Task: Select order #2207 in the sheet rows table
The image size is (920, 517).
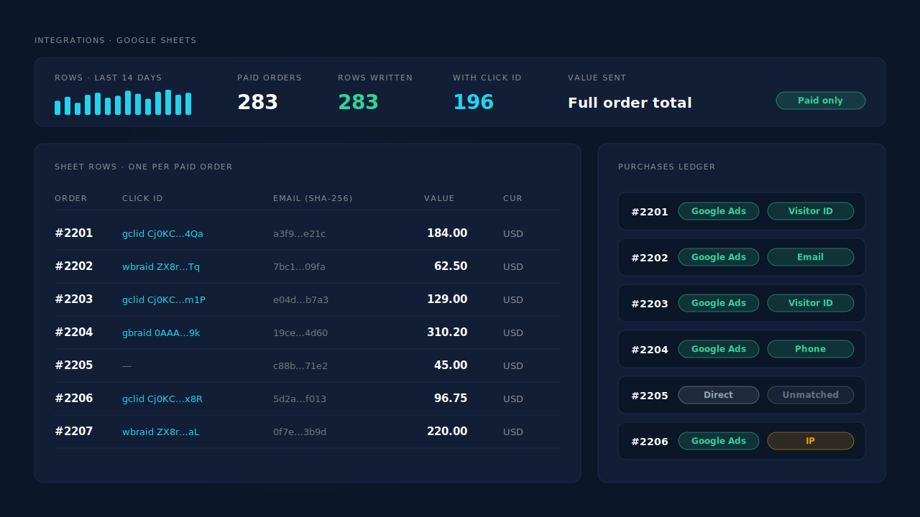Action: (x=73, y=432)
